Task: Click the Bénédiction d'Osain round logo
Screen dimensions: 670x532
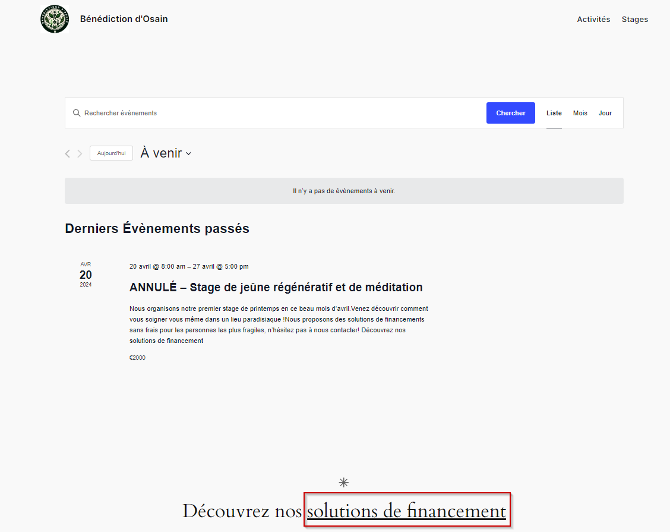Action: [x=55, y=19]
